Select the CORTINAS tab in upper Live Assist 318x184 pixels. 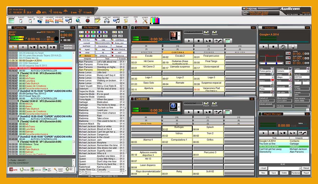(178, 52)
